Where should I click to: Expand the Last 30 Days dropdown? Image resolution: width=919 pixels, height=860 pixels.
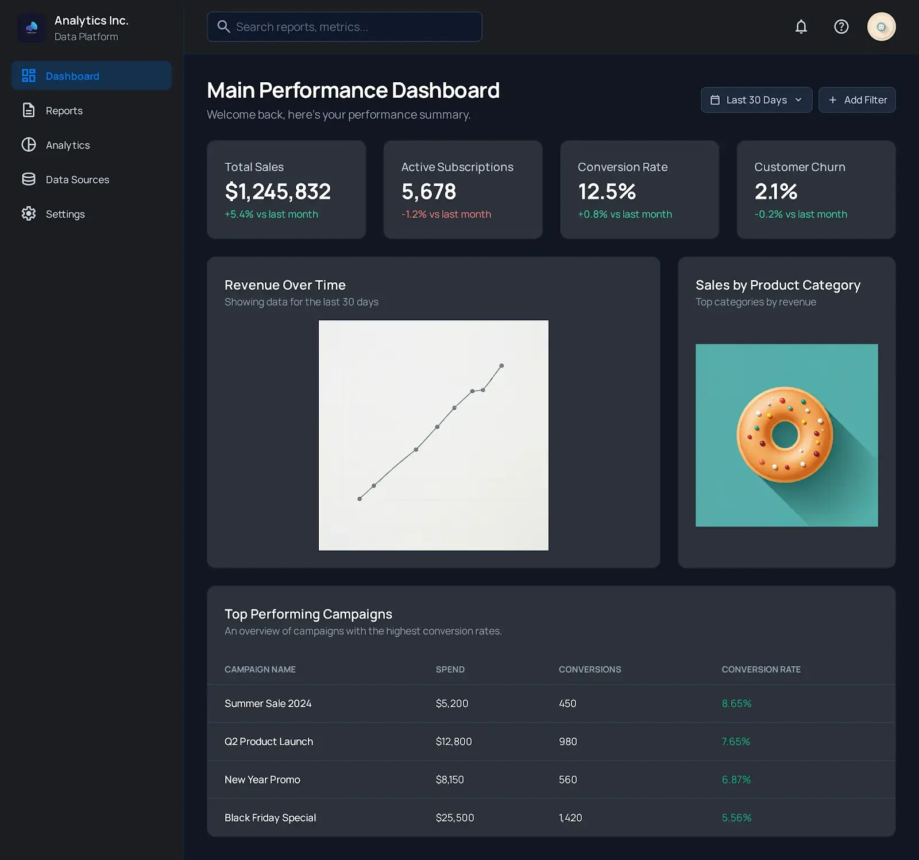coord(756,100)
